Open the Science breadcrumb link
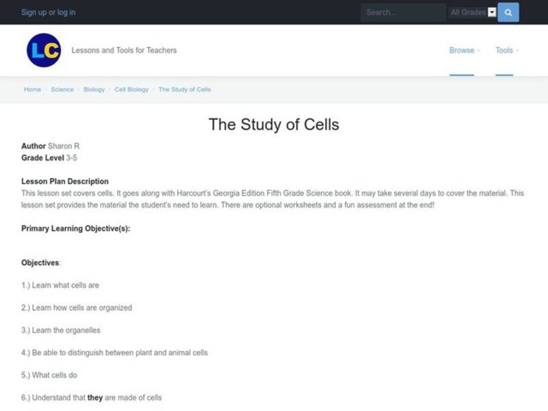Viewport: 548px width, 411px height. 62,89
